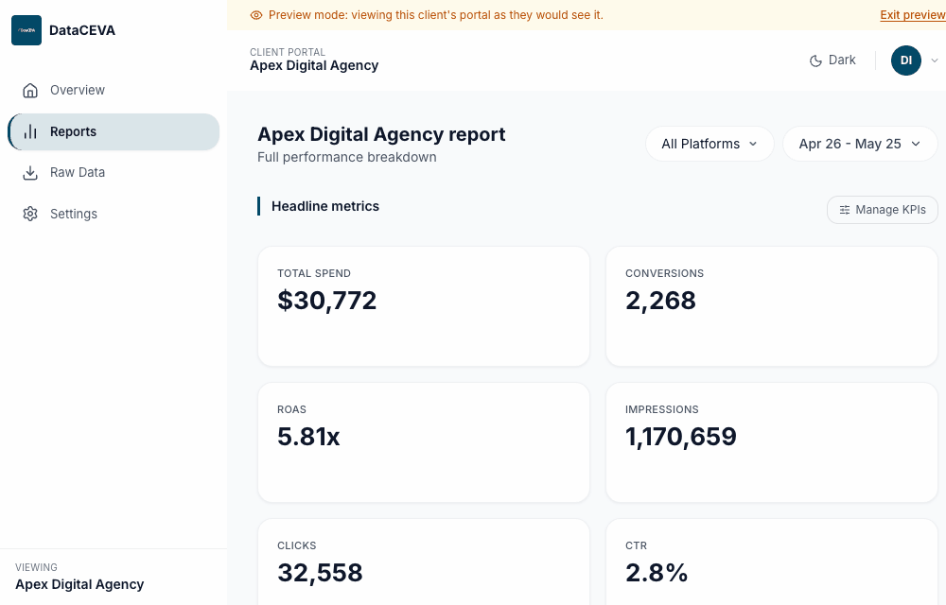Click the Reports bar chart icon
Screen dimensions: 946x605
[x=30, y=131]
